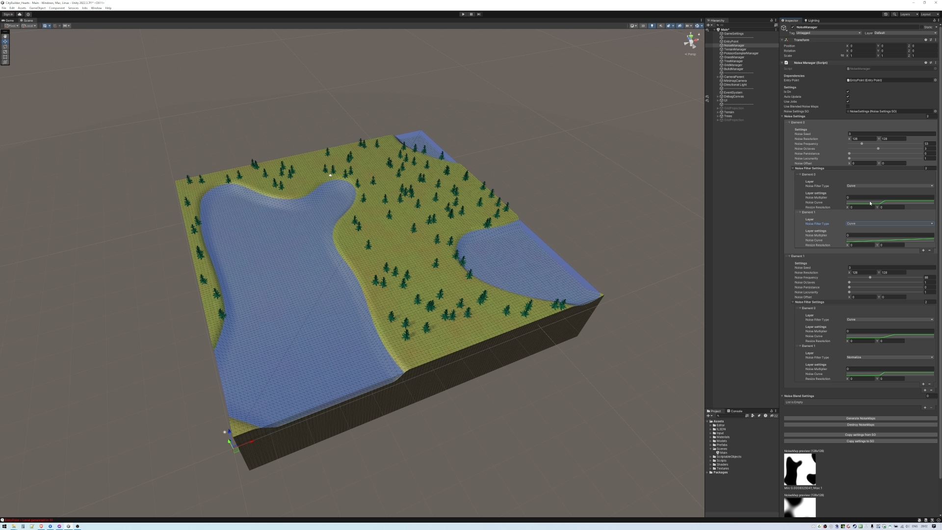Click the cloud services icon
This screenshot has height=530, width=942.
pyautogui.click(x=20, y=14)
